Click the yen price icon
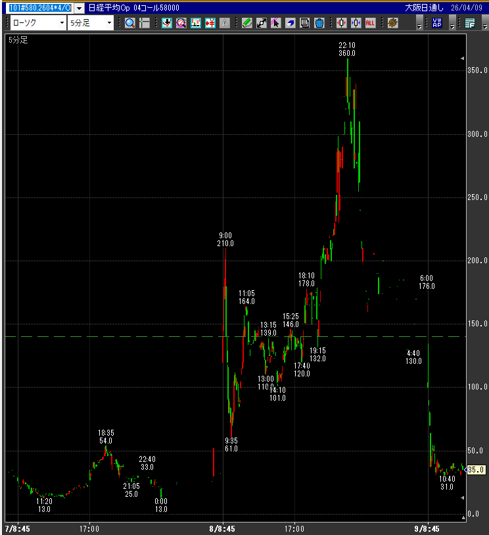This screenshot has width=489, height=535. (x=210, y=23)
